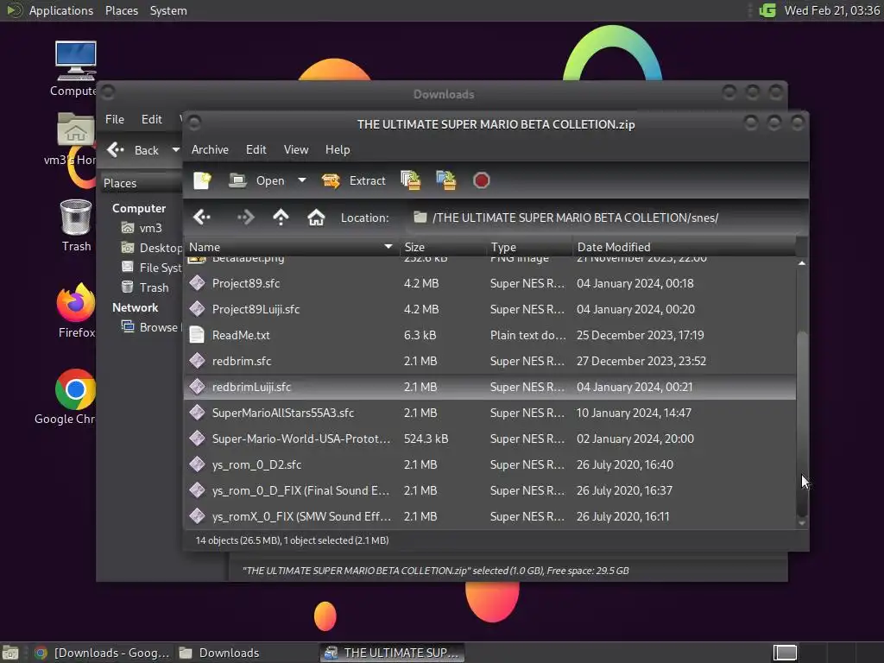The image size is (884, 663).
Task: Click the Firefox desktop icon
Action: [x=76, y=303]
